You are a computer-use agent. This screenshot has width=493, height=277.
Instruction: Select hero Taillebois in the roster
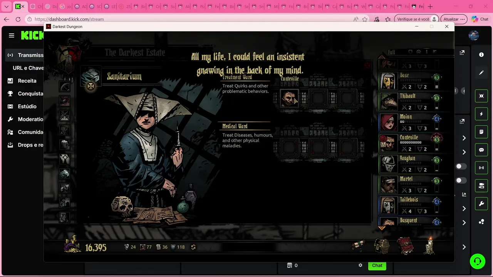click(410, 205)
